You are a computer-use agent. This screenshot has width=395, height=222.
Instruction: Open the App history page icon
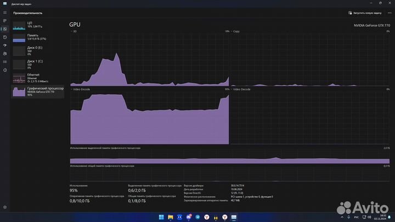[x=5, y=37]
